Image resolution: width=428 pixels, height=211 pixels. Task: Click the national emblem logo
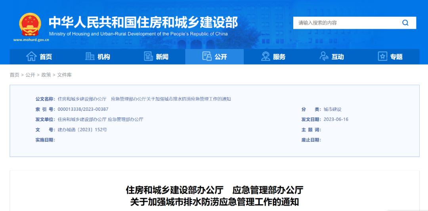click(x=30, y=25)
